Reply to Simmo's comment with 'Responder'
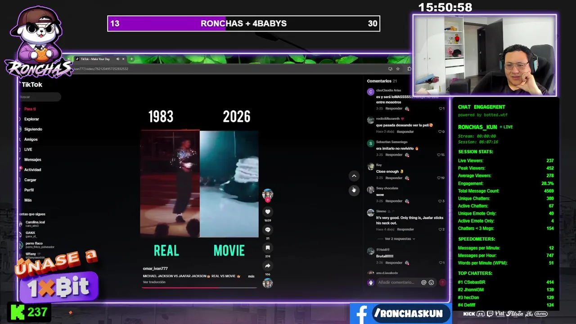 [x=405, y=229]
